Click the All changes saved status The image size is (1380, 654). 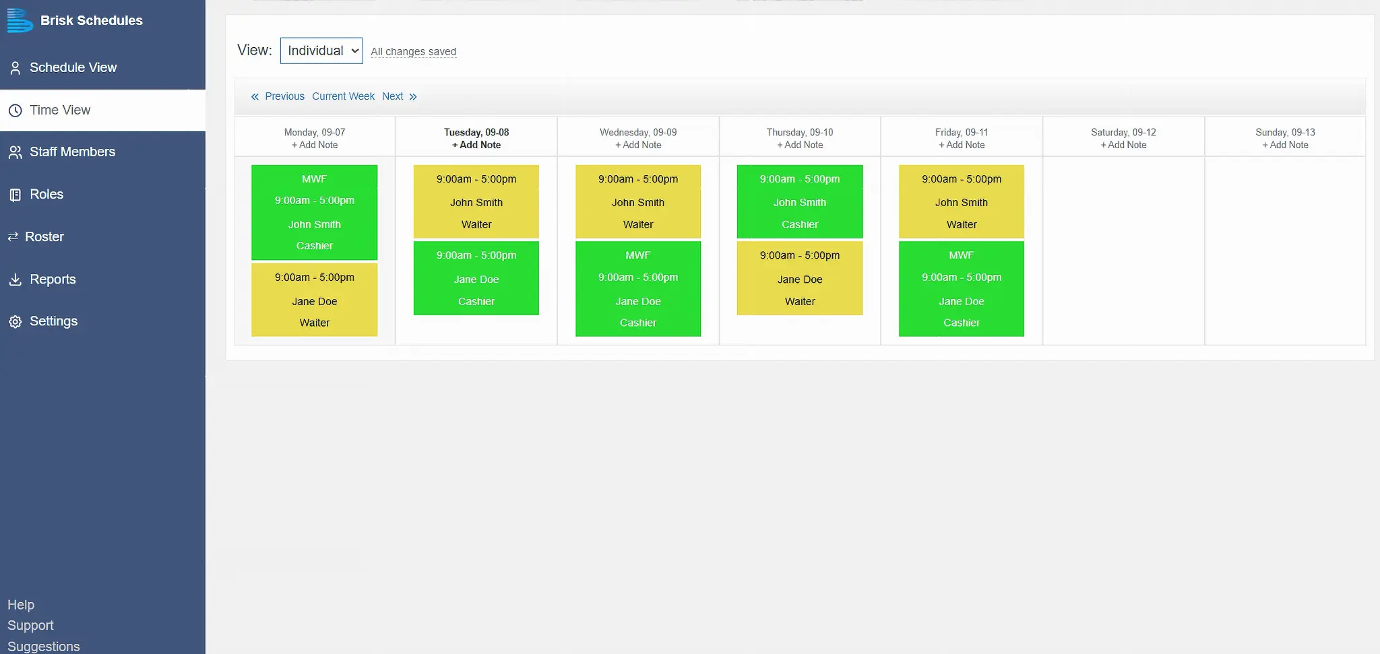click(x=413, y=51)
